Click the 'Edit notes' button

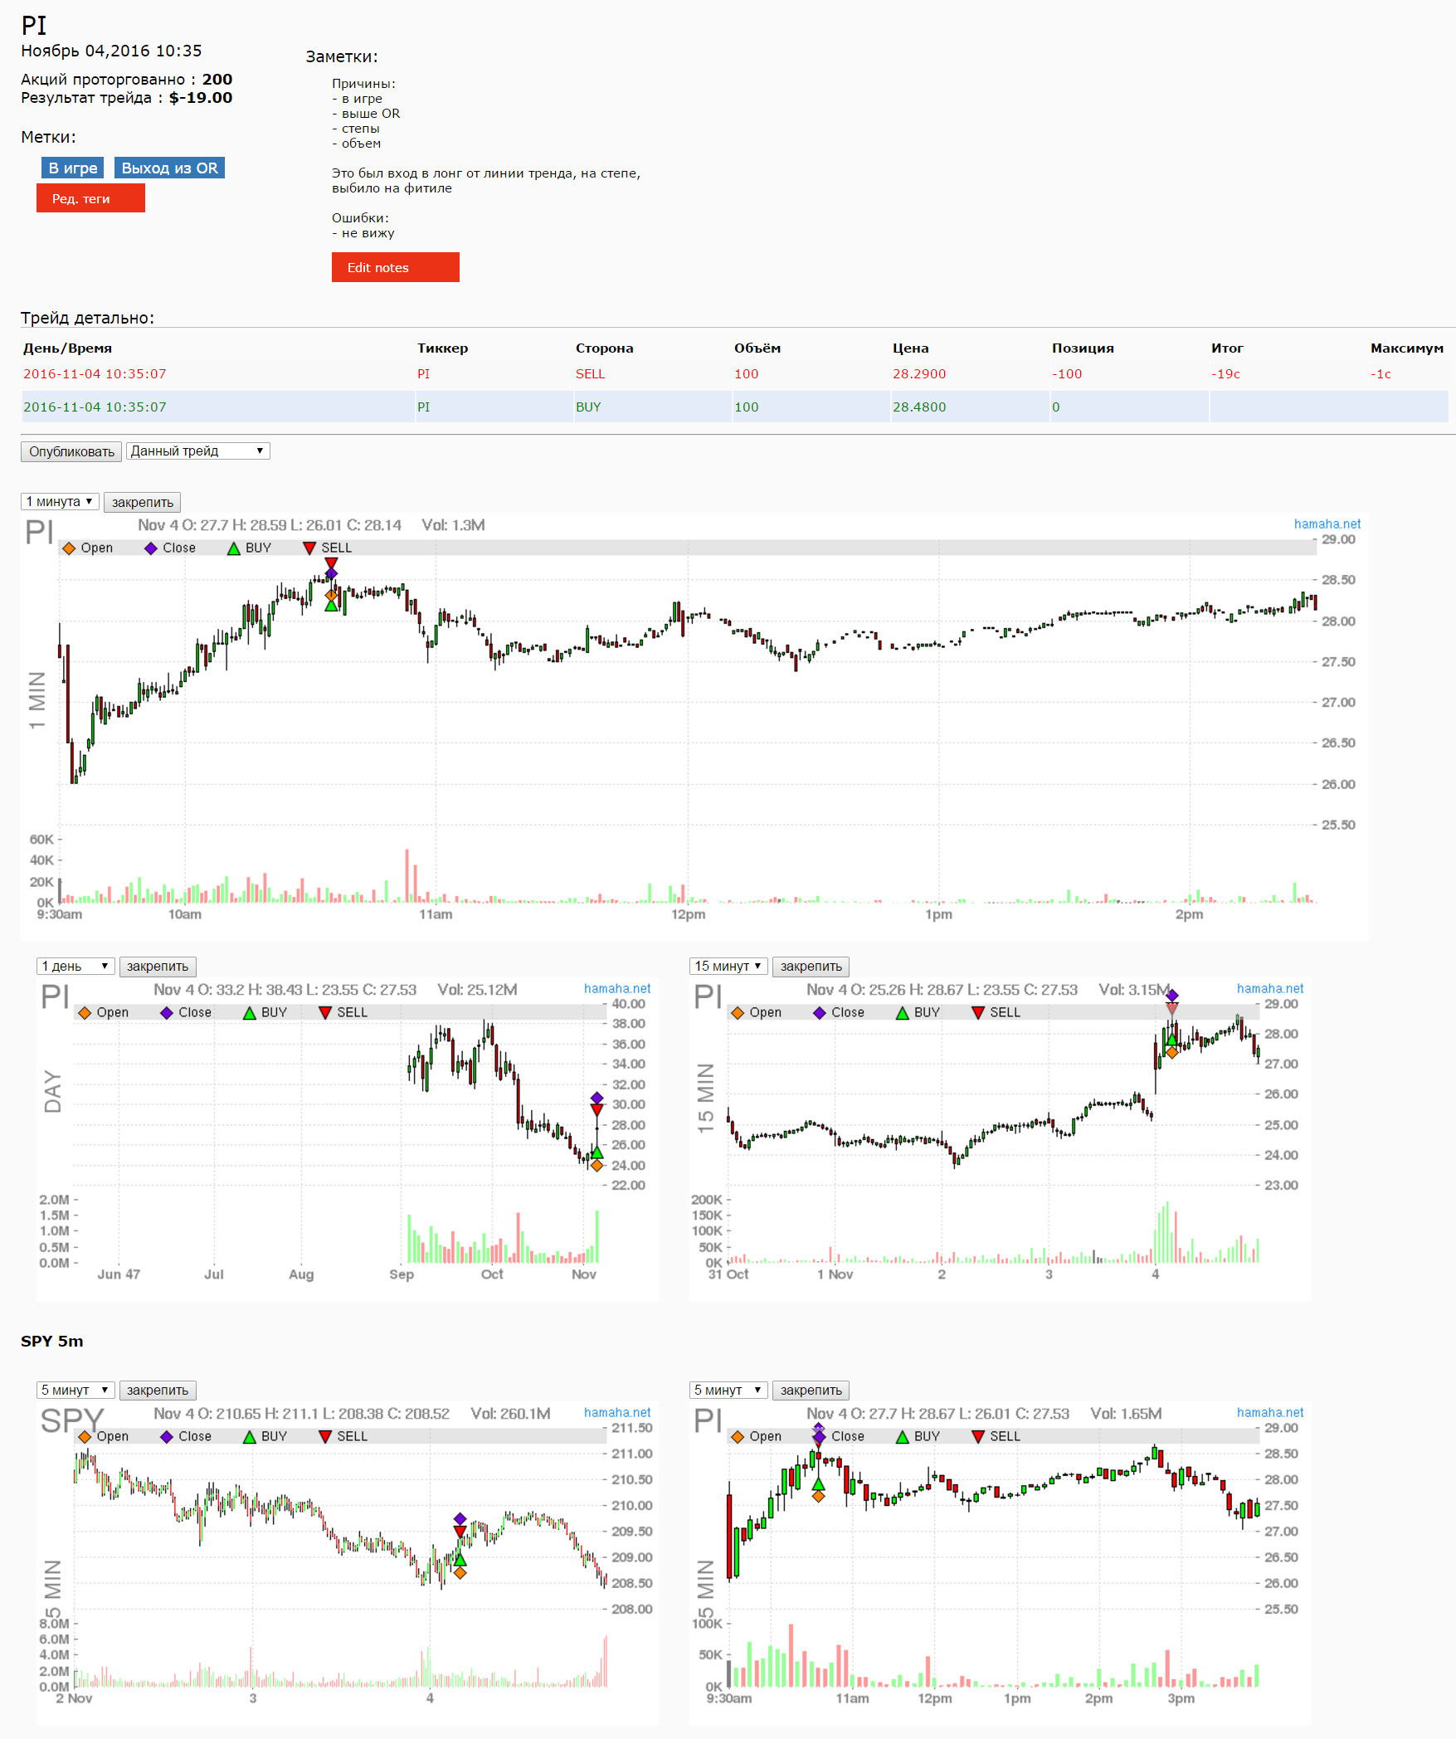click(395, 268)
